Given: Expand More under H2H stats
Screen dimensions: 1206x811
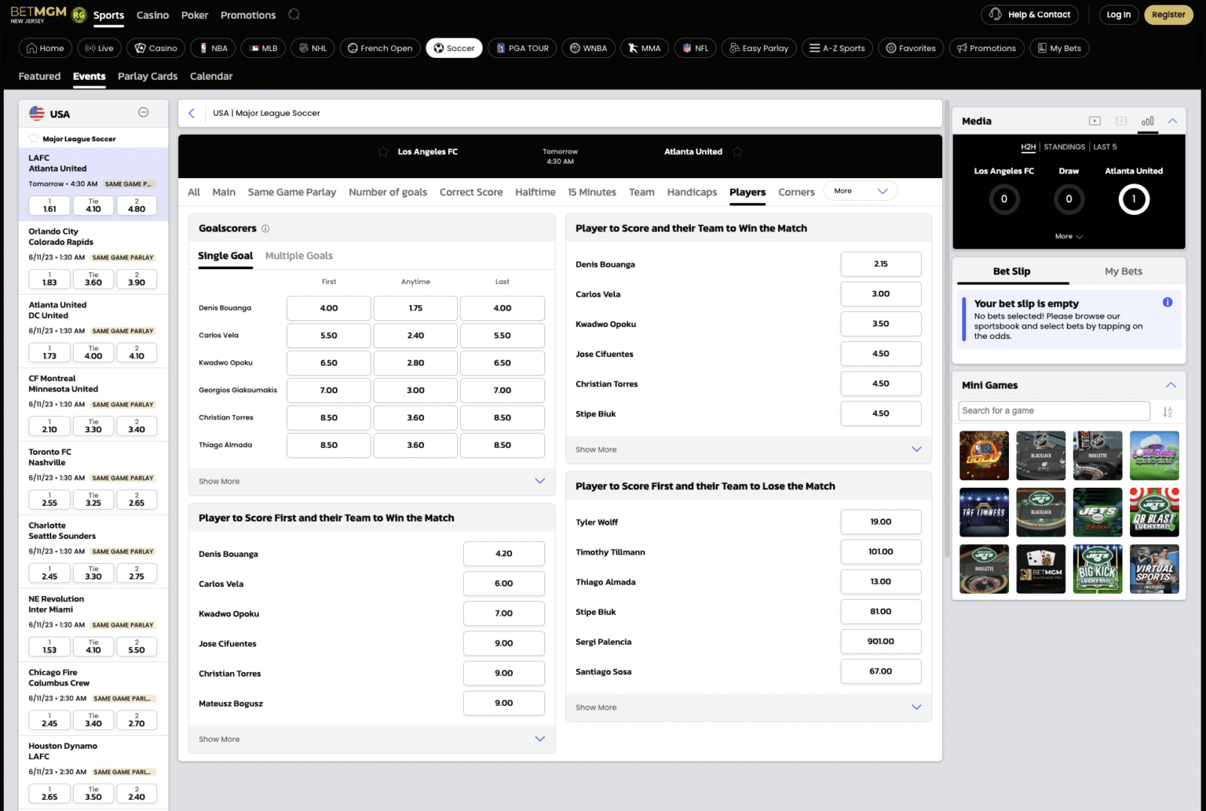Looking at the screenshot, I should click(1069, 236).
